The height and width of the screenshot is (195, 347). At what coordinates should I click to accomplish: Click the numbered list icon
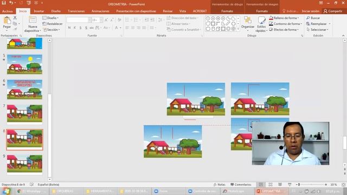point(136,20)
